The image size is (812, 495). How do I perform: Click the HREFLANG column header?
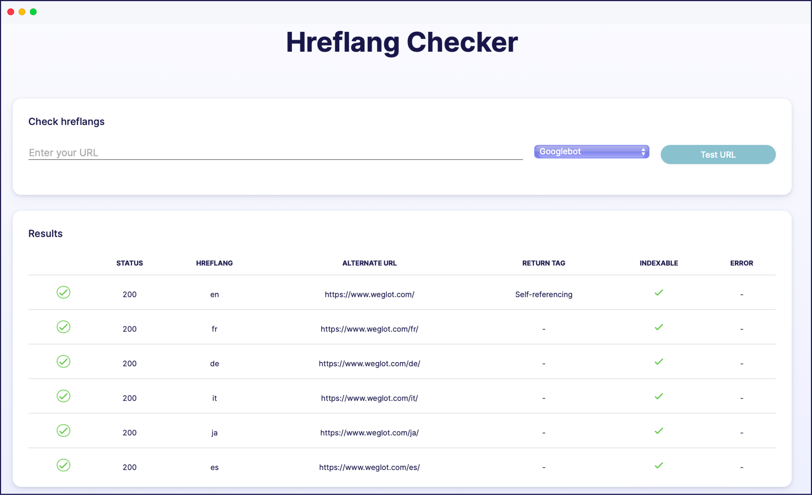pos(215,263)
